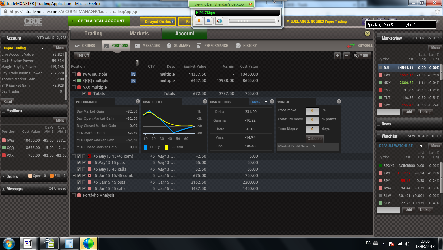Click Add in the Watchlist panel

click(409, 210)
